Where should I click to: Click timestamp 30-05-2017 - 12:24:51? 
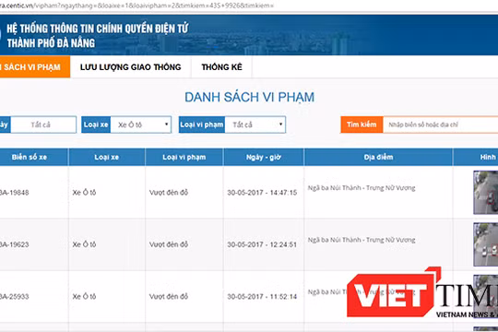pyautogui.click(x=262, y=244)
